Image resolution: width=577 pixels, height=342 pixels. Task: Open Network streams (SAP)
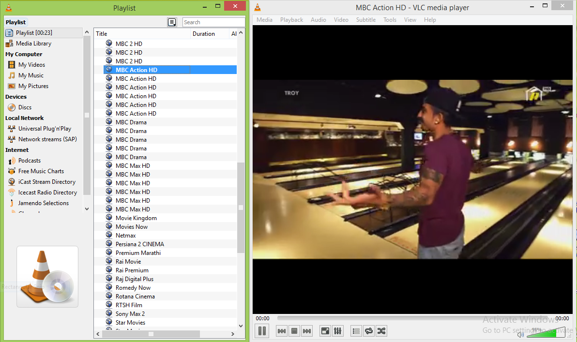pyautogui.click(x=47, y=139)
